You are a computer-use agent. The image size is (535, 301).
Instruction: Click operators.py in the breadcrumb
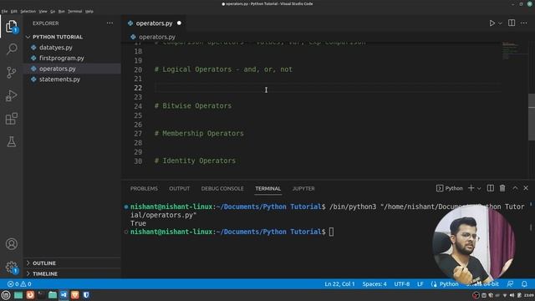[157, 37]
